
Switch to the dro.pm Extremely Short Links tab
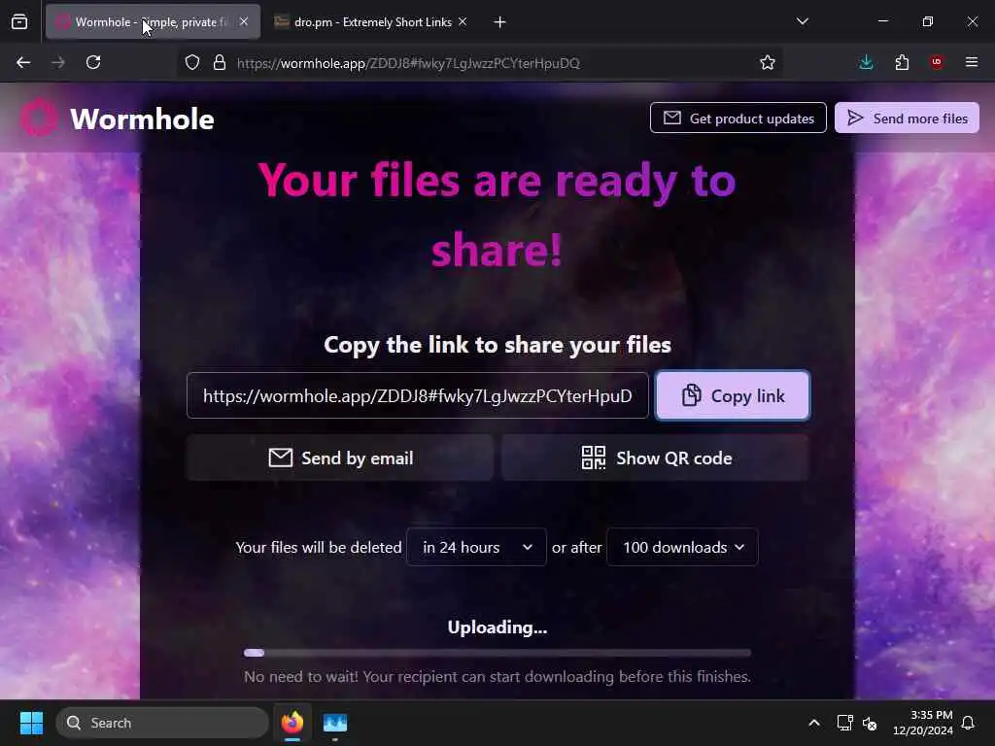point(372,22)
